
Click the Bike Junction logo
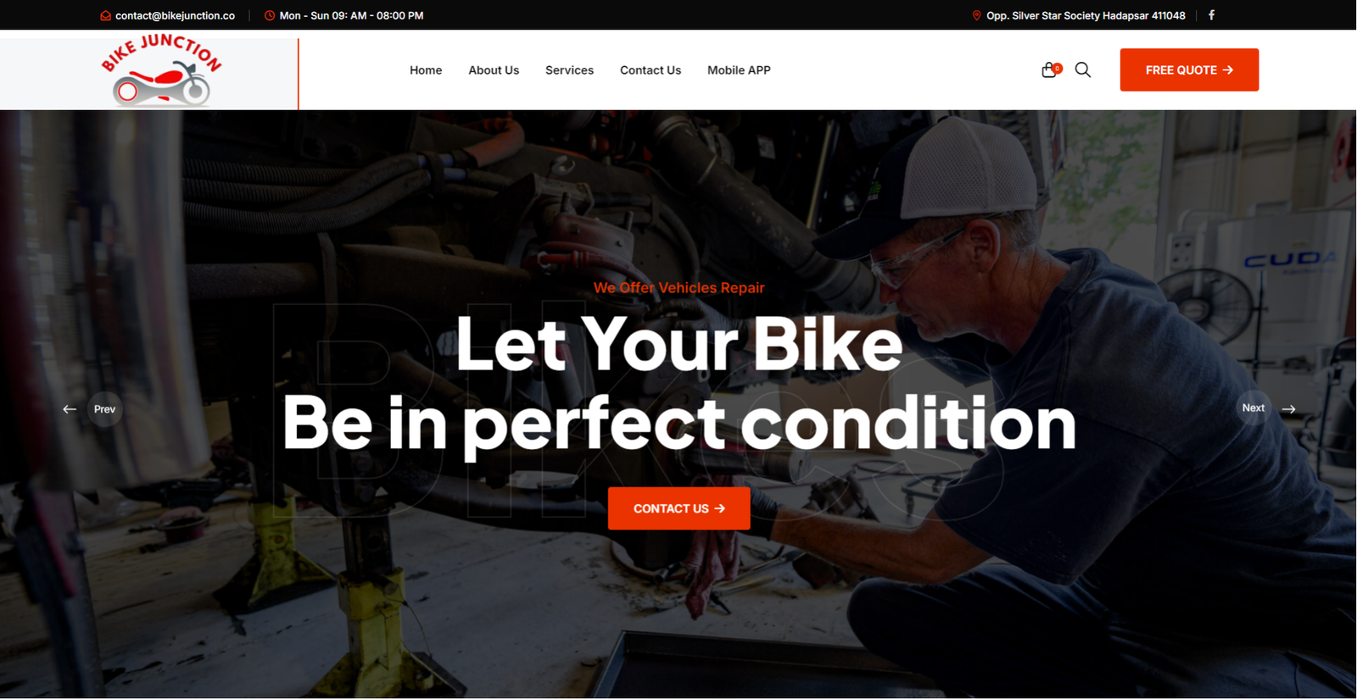click(x=161, y=71)
